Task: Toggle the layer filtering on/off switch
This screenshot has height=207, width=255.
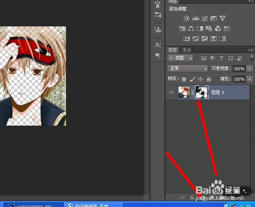Action: [252, 58]
